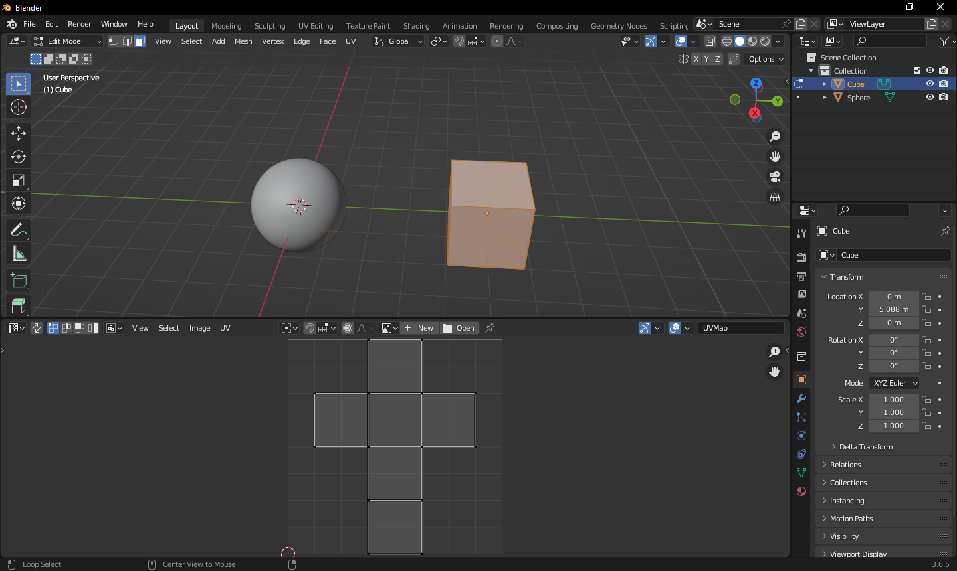The image size is (957, 571).
Task: Expand the Relations panel
Action: click(885, 465)
